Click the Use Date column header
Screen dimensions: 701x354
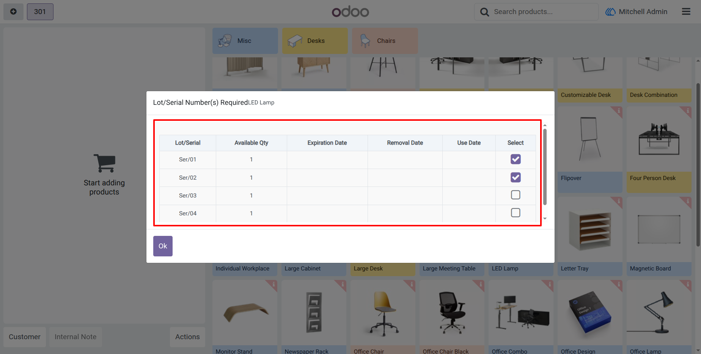[469, 143]
